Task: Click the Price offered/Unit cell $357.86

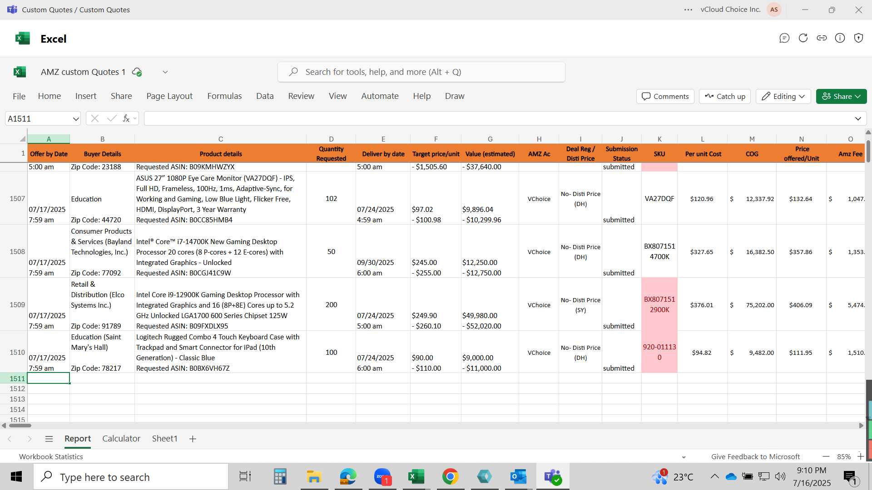Action: click(x=801, y=252)
